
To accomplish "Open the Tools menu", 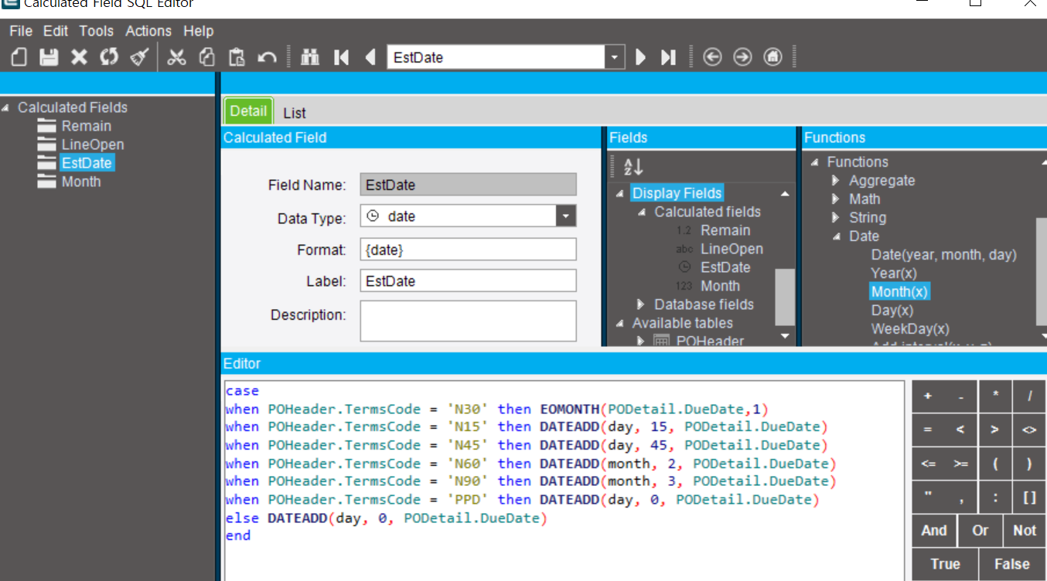I will (x=96, y=31).
